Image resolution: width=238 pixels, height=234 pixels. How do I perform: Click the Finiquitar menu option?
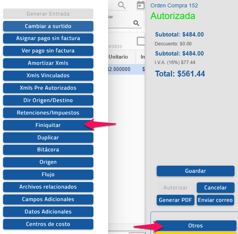pos(48,125)
